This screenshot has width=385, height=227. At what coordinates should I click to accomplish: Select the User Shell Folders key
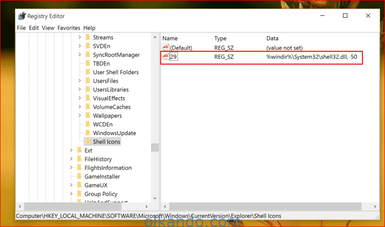click(x=116, y=72)
